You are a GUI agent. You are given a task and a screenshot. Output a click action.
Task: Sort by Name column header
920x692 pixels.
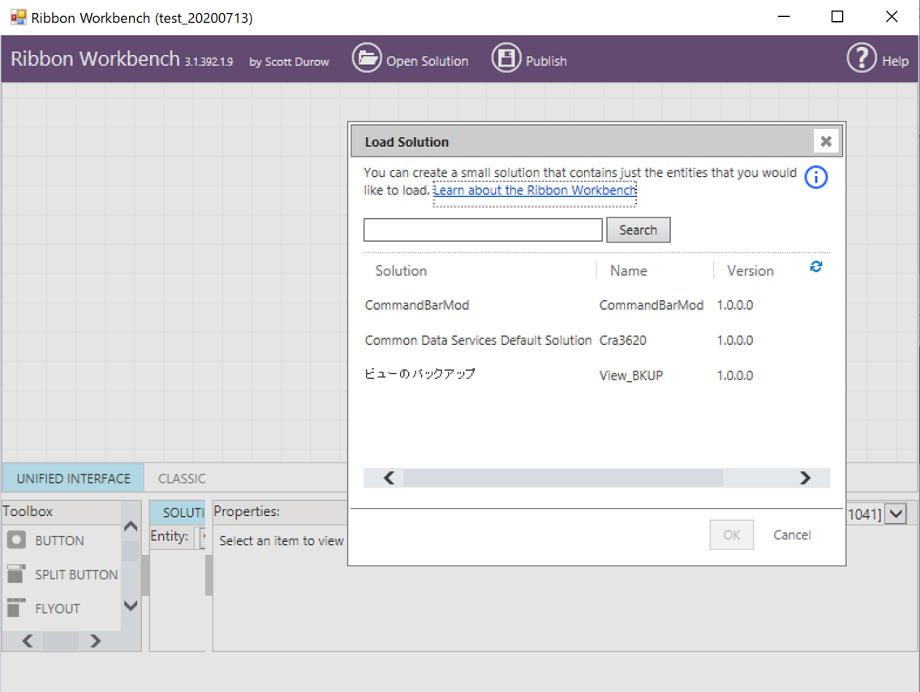[x=629, y=271]
